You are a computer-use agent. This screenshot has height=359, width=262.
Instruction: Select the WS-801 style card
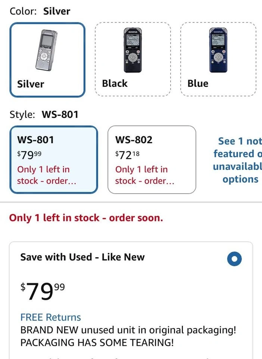(x=54, y=160)
